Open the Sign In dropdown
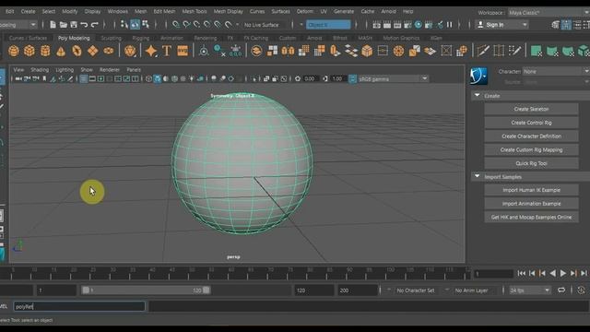Viewport: 590px width, 332px height. tap(502, 25)
